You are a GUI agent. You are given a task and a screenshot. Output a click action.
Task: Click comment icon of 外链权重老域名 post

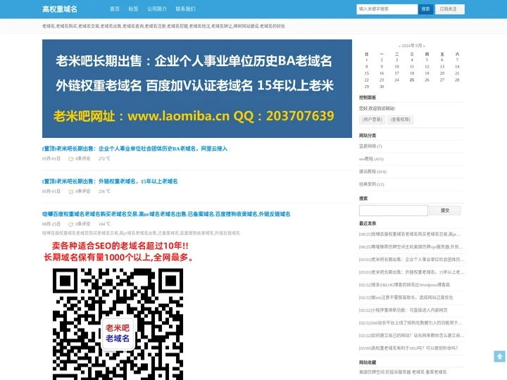pyautogui.click(x=71, y=191)
